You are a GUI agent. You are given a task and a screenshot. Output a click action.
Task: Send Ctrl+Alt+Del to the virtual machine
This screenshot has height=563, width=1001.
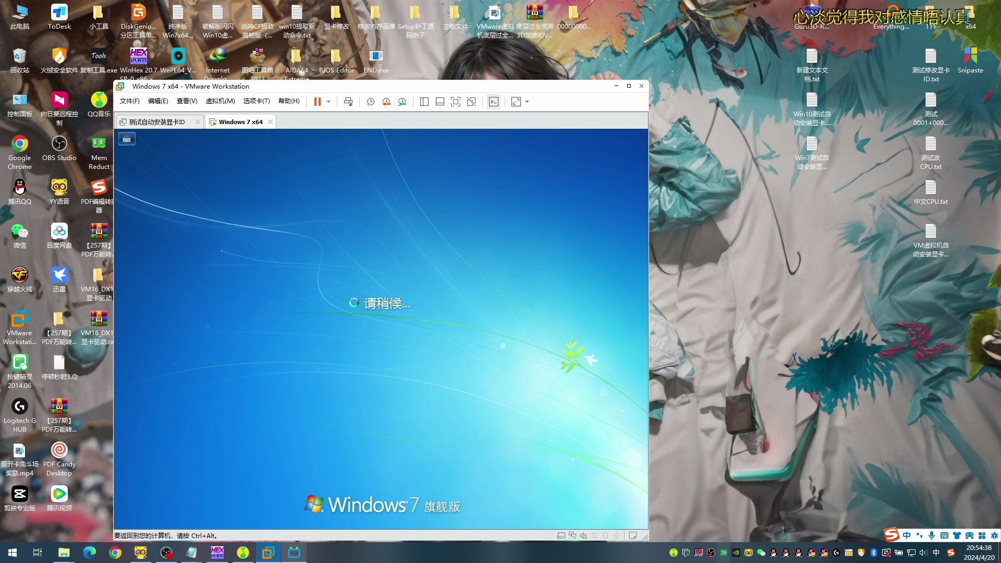point(348,102)
